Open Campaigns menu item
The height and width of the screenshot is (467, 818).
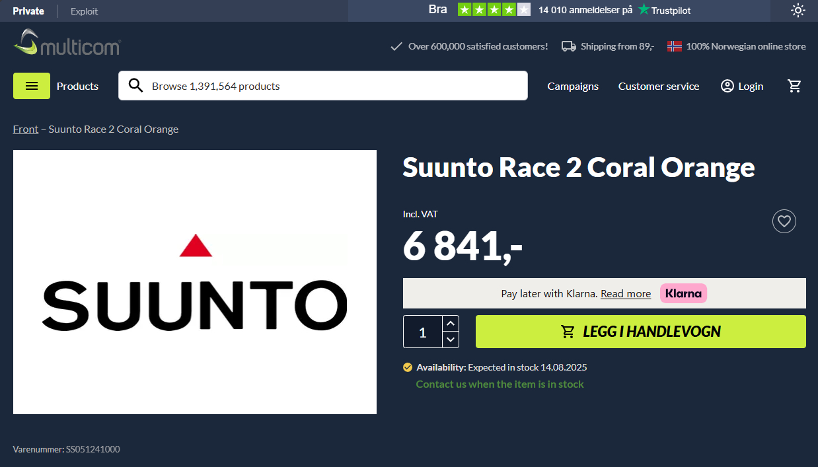pos(573,86)
